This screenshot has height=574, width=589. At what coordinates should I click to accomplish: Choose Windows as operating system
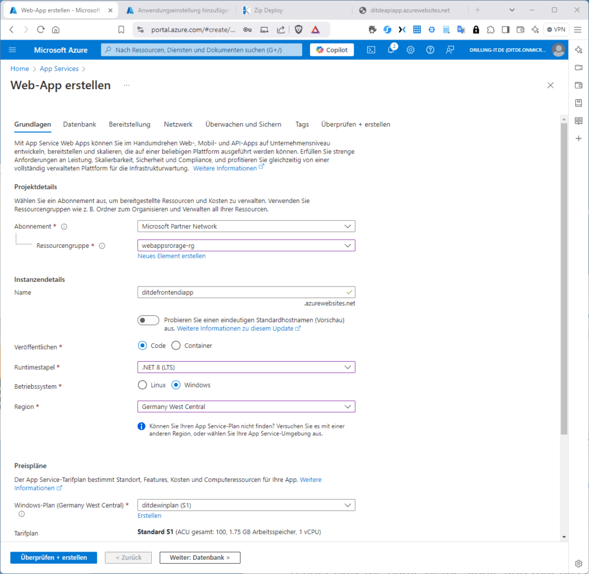[x=176, y=385]
